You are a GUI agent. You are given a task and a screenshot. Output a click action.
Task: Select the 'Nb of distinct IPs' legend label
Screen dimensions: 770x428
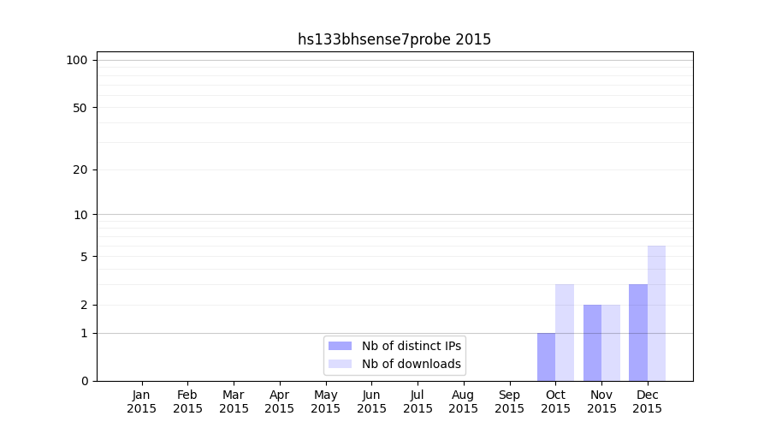[412, 346]
